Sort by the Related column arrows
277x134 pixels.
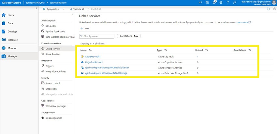[x=206, y=50]
